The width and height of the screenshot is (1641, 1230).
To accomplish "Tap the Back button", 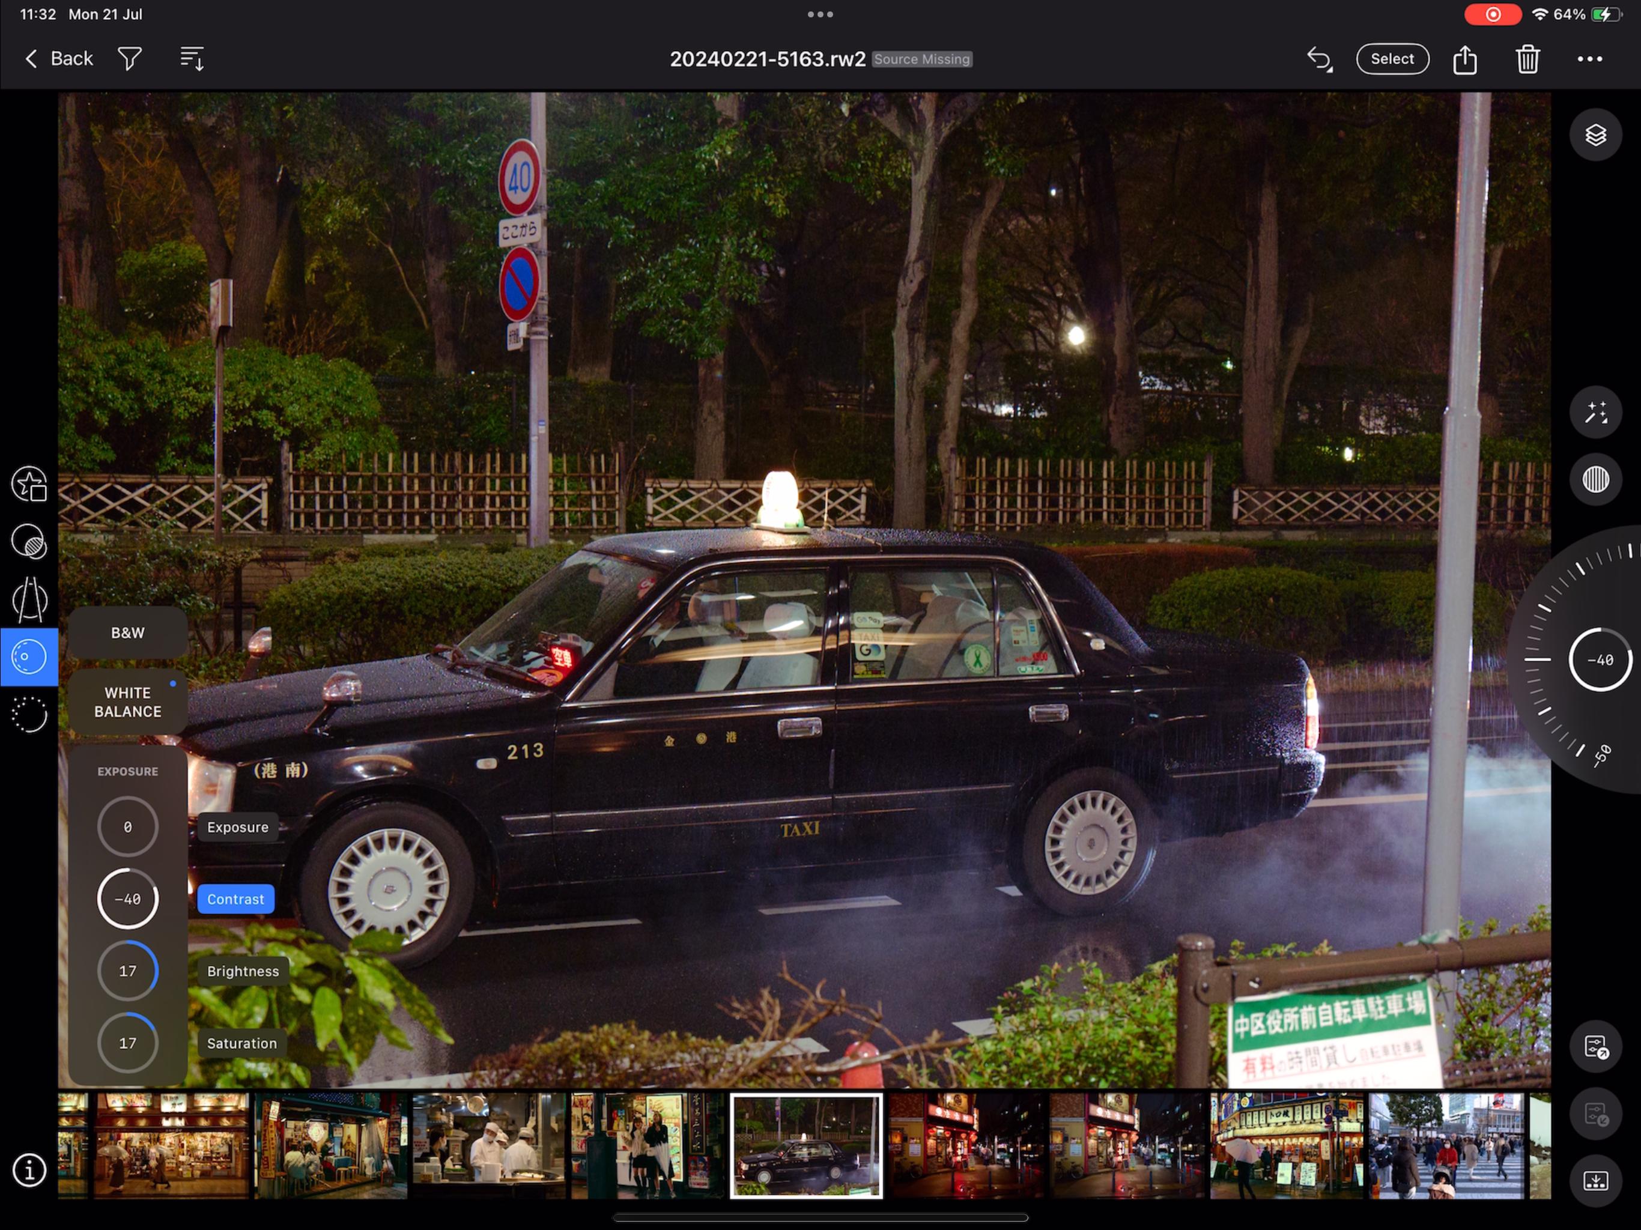I will [x=59, y=59].
